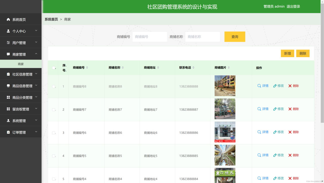324x183 pixels.
Task: Open the 订单管理 sidebar menu
Action: tap(21, 132)
